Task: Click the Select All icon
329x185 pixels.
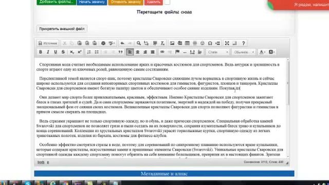Action: point(155,43)
